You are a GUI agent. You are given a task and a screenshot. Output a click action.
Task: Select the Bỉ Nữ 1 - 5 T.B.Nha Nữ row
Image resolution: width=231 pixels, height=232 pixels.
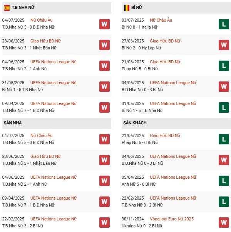23,90
